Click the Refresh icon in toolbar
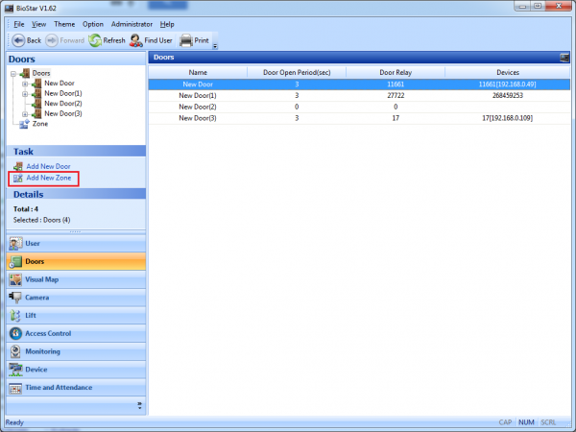576x432 pixels. pyautogui.click(x=95, y=40)
